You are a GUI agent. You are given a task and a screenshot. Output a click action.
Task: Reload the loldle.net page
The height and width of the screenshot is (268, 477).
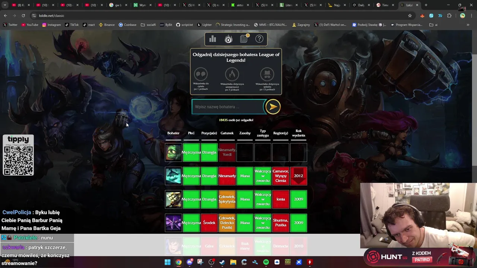click(x=23, y=16)
